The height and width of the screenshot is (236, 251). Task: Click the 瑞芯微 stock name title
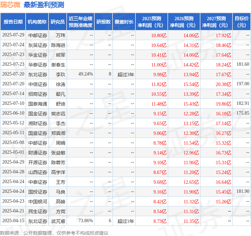pyautogui.click(x=10, y=5)
